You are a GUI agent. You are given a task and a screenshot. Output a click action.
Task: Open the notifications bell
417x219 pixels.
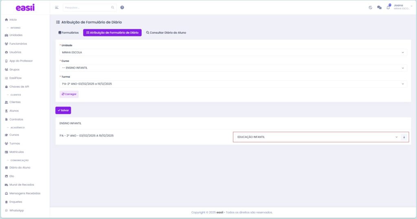388,7
